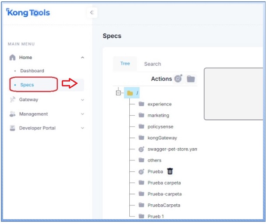The width and height of the screenshot is (266, 224).
Task: Collapse the Home menu section
Action: (82, 57)
